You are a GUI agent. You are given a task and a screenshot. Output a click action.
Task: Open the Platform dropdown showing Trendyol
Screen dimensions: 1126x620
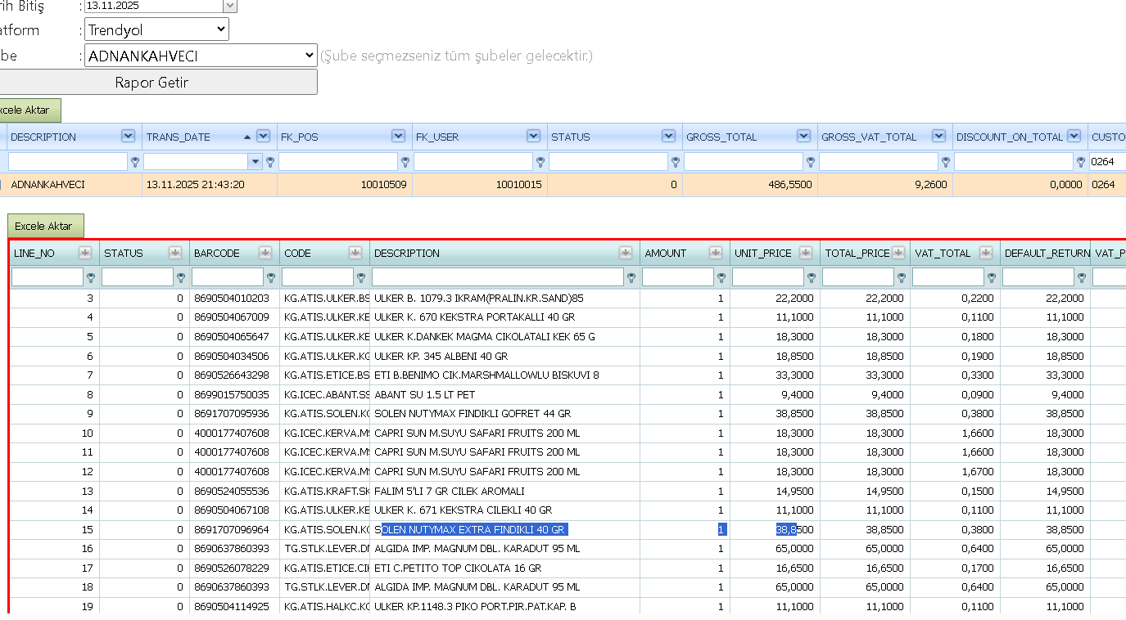click(x=156, y=29)
